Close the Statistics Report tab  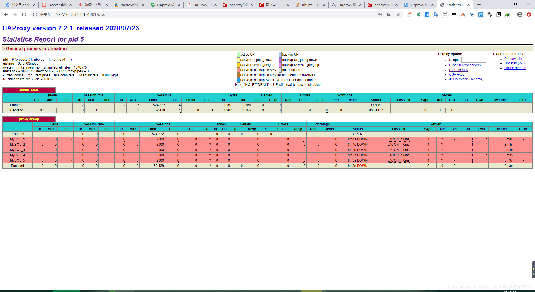(468, 5)
